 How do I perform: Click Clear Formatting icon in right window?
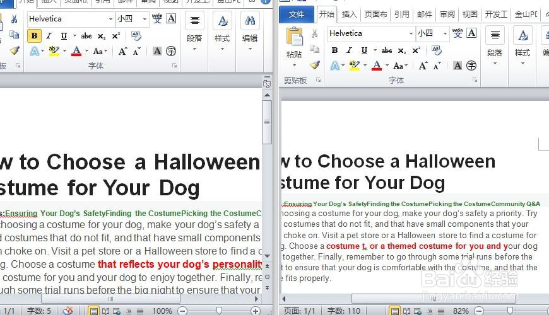[x=436, y=50]
